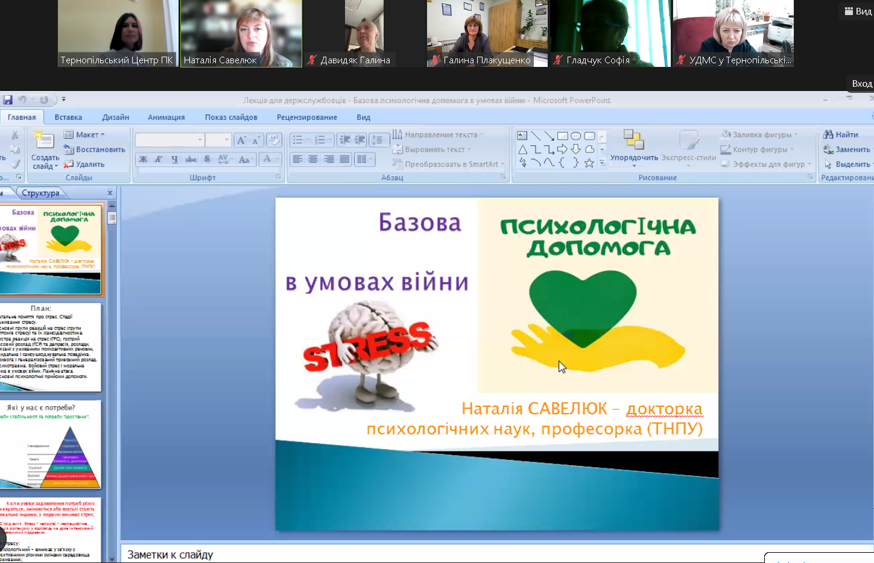Image resolution: width=874 pixels, height=563 pixels.
Task: Click the Вид button in Zoom bar
Action: pyautogui.click(x=858, y=11)
